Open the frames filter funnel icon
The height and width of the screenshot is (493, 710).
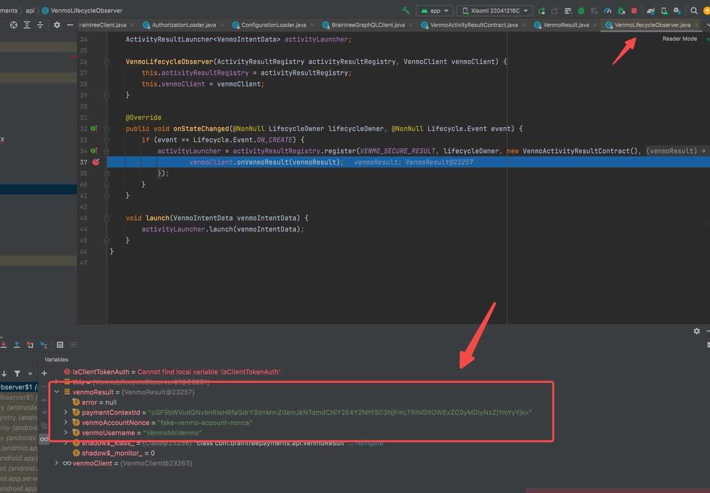coord(17,373)
